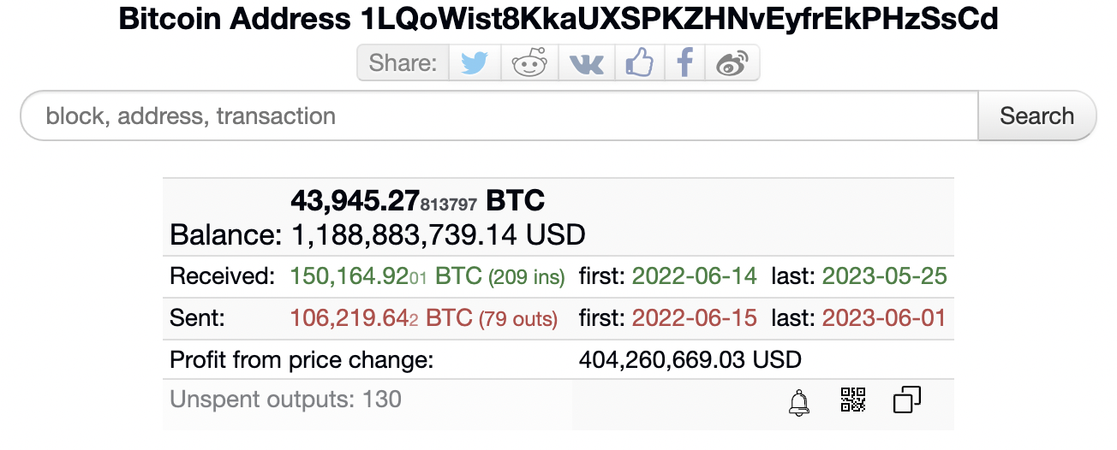The width and height of the screenshot is (1117, 450).
Task: Focus the block, address, transaction field
Action: 497,115
